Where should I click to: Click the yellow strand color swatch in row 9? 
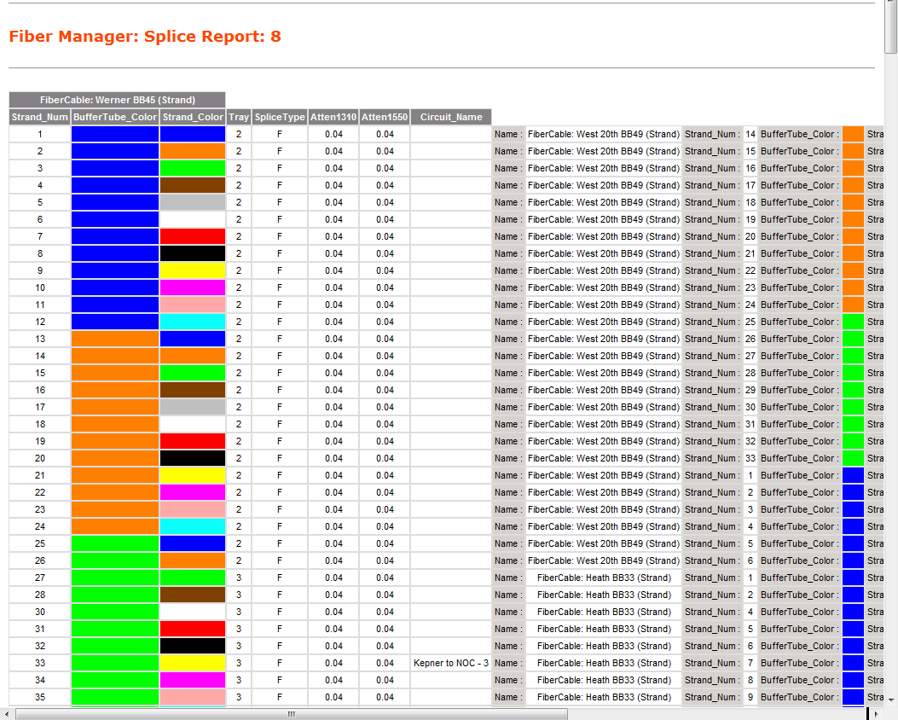193,270
